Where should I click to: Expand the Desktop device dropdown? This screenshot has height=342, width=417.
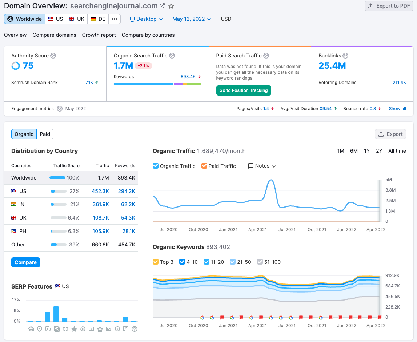tap(146, 19)
